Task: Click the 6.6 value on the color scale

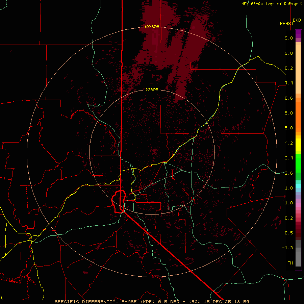Action: [289, 98]
